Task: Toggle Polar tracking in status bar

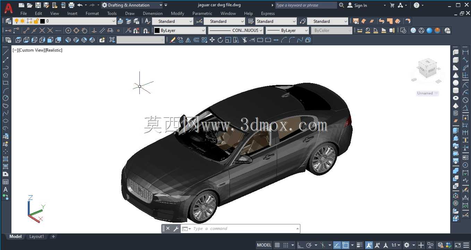Action: pos(309,245)
